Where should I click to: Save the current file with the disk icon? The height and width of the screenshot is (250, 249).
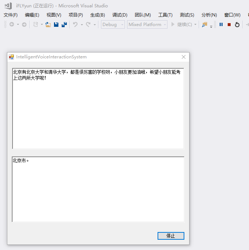tap(56, 25)
